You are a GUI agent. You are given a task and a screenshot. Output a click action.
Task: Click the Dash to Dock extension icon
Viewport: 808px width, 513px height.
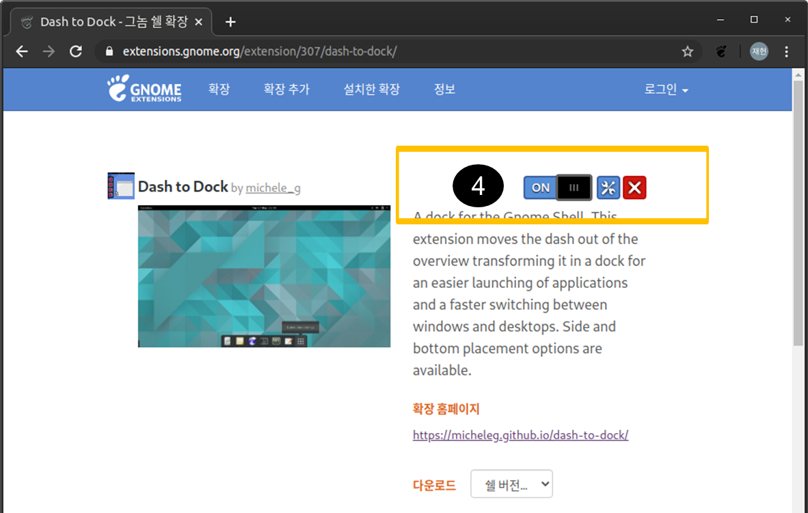pos(121,185)
